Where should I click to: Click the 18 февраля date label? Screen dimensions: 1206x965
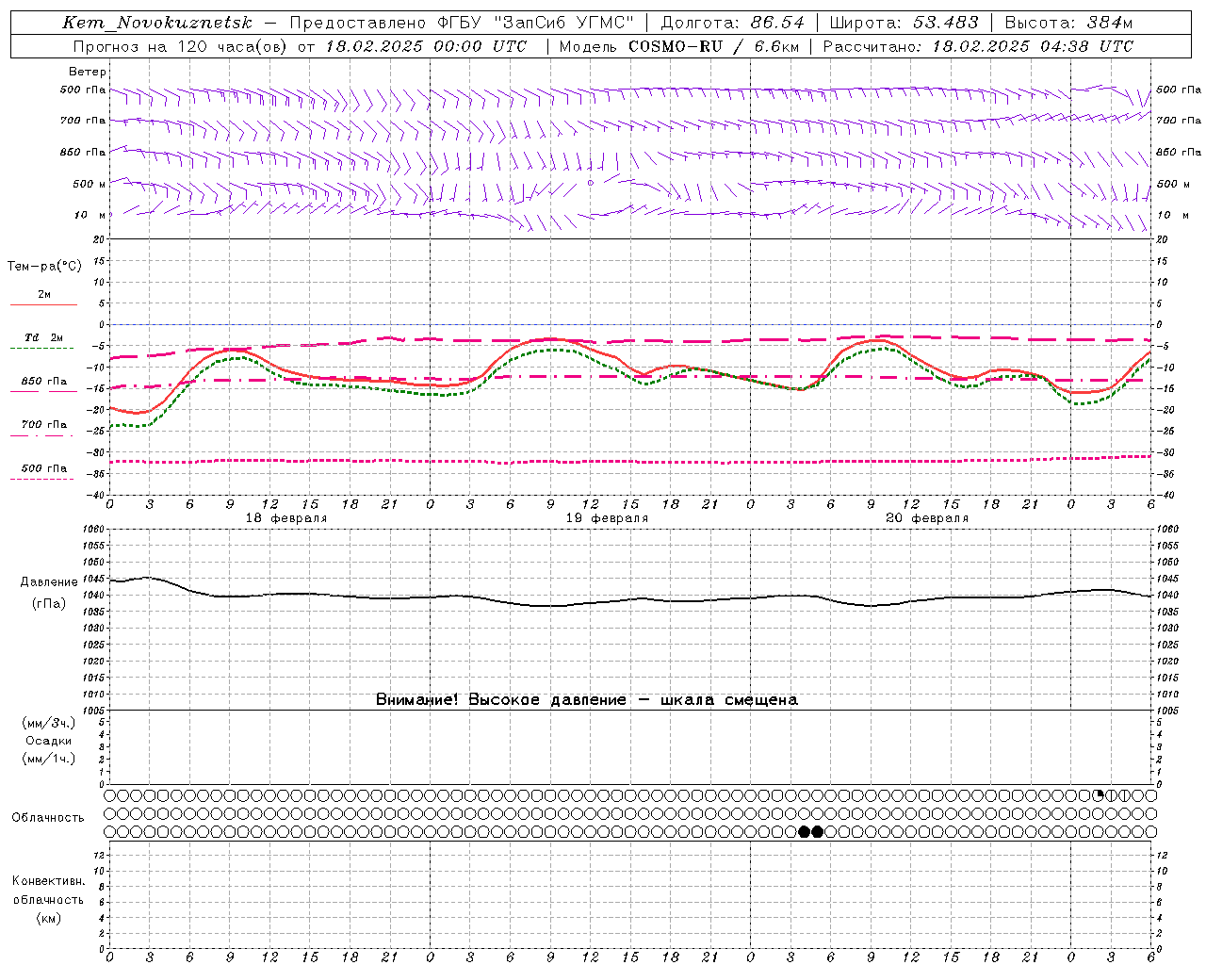tap(286, 518)
